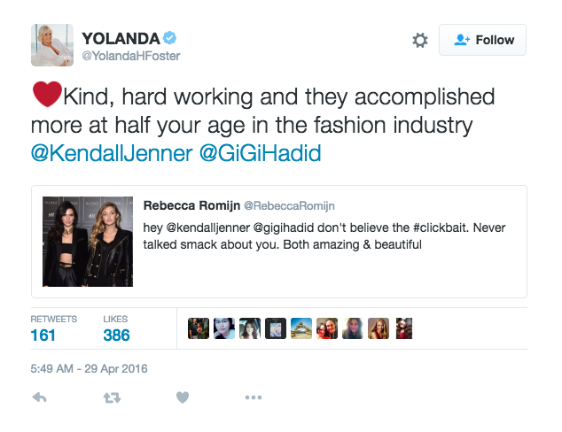Image resolution: width=562 pixels, height=432 pixels.
Task: Open the golden arch landscape avatar
Action: [x=301, y=328]
